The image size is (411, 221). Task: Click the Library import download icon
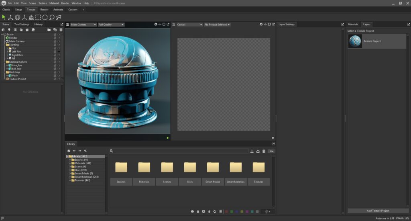tap(252, 151)
